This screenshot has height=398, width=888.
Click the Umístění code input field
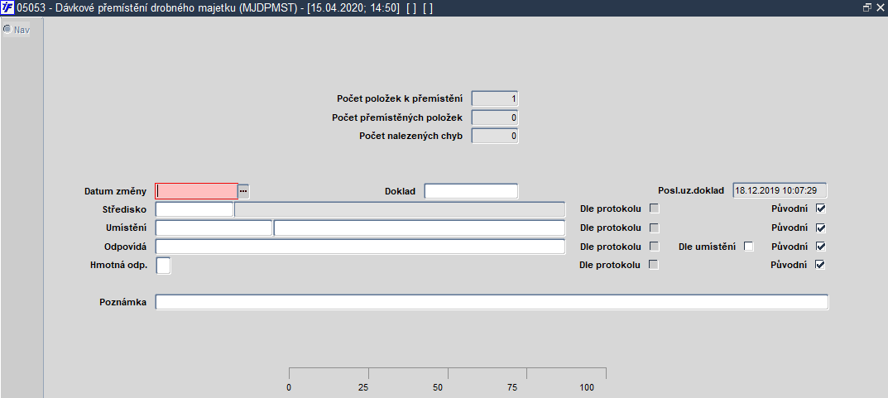pyautogui.click(x=214, y=228)
